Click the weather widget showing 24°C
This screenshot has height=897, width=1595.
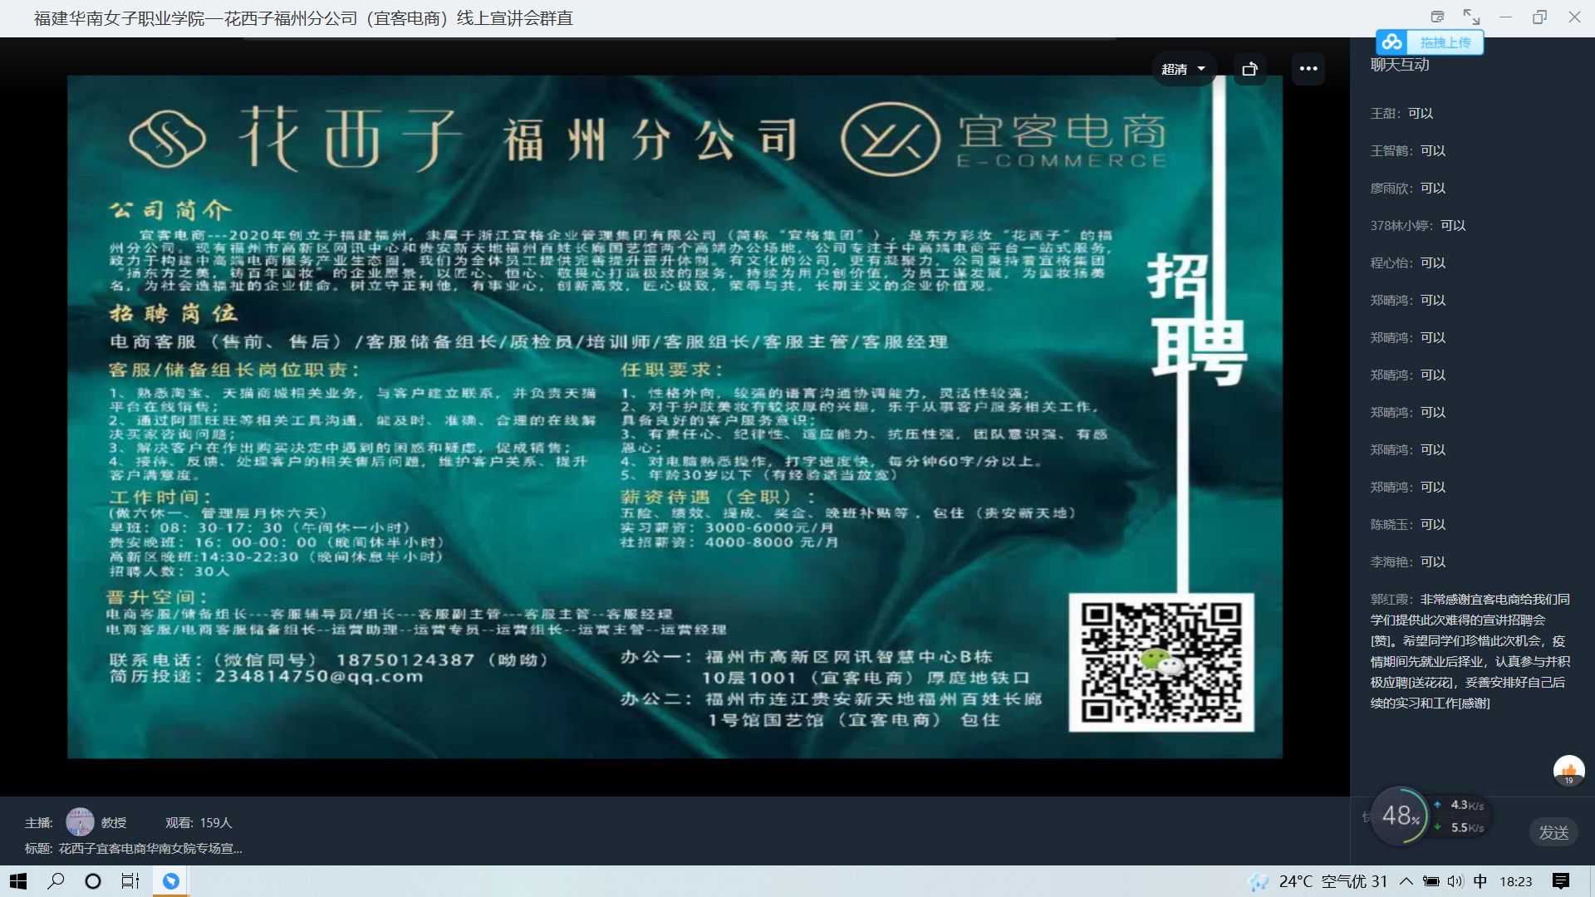[x=1321, y=881]
